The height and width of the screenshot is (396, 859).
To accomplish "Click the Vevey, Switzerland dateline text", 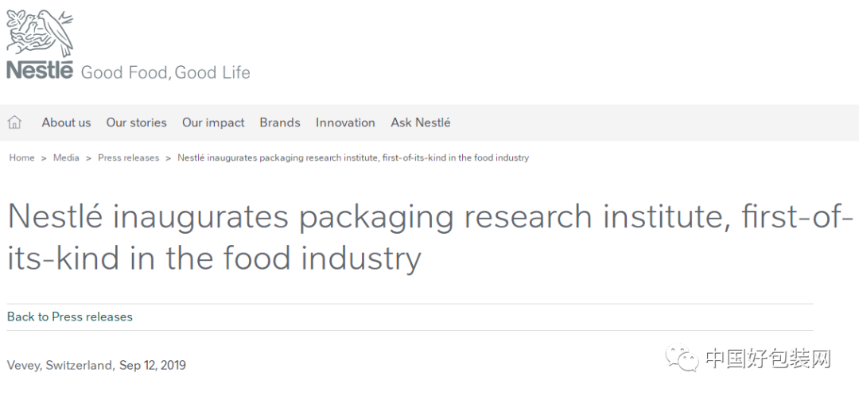I will 60,365.
